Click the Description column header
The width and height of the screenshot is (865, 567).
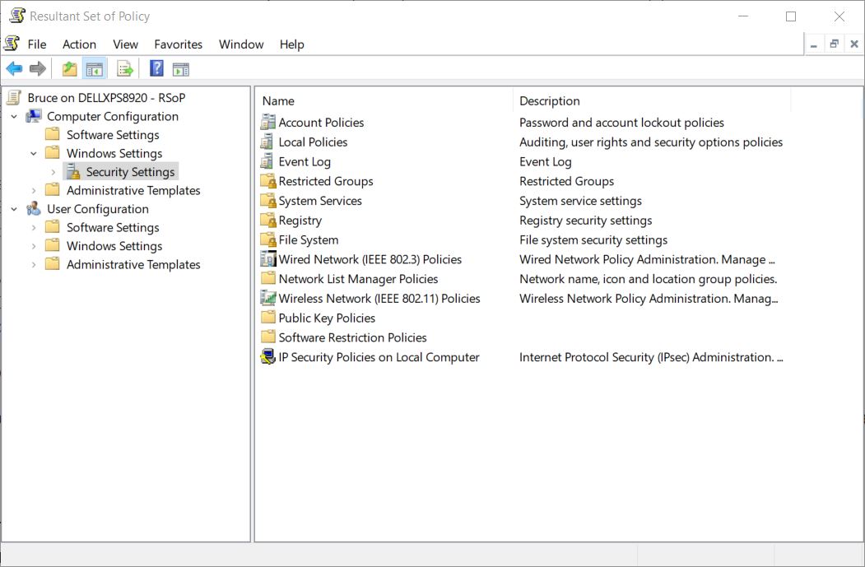point(549,100)
